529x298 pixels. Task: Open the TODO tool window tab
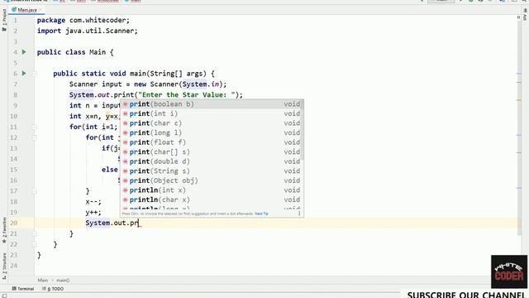point(53,289)
